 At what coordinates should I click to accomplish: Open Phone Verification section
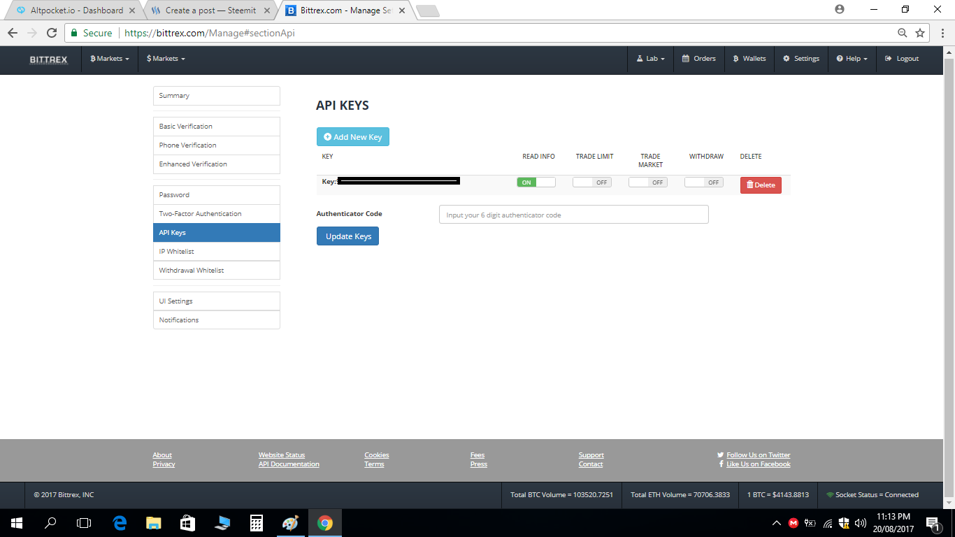pos(217,145)
